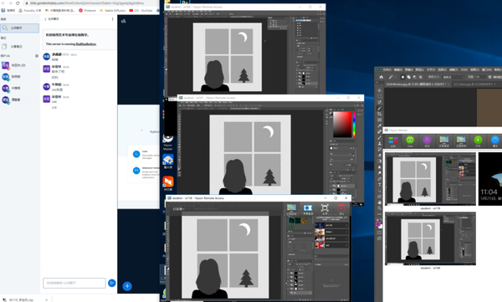Click the green power-on icon in Veyon Master

point(478,141)
